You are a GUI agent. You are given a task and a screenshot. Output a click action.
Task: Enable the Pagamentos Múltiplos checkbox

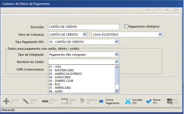coord(126,26)
